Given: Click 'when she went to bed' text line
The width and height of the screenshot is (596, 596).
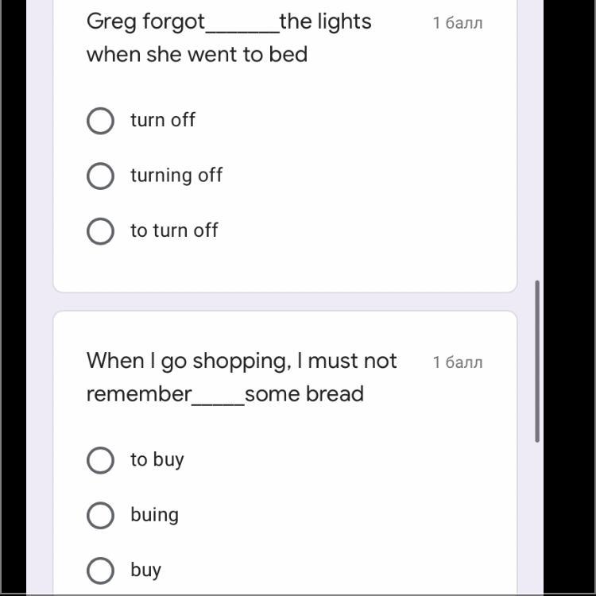Looking at the screenshot, I should [197, 55].
